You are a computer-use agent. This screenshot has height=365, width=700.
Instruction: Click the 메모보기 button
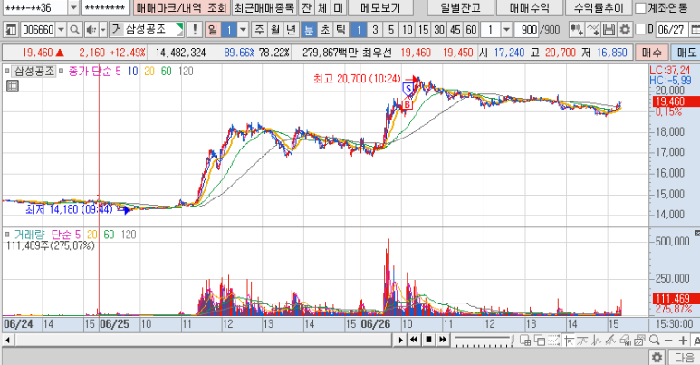pyautogui.click(x=380, y=7)
